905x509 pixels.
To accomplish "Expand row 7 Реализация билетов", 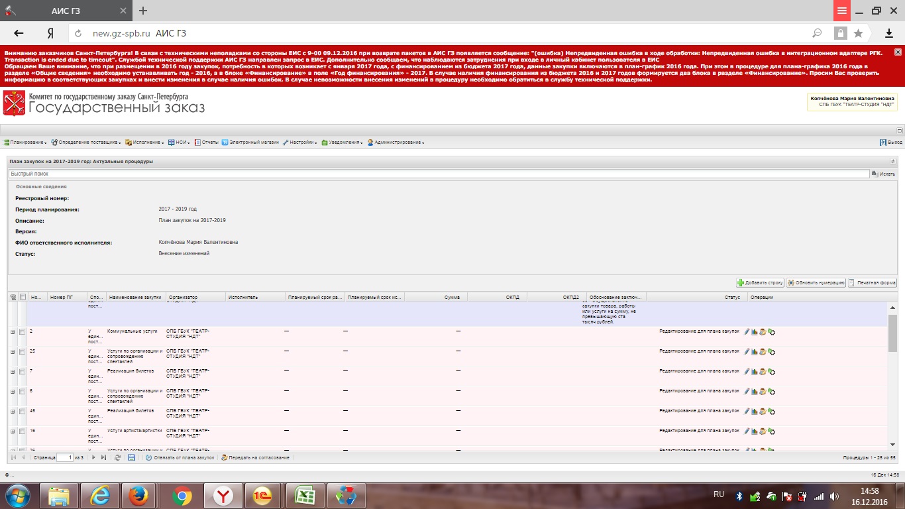I will pos(13,372).
